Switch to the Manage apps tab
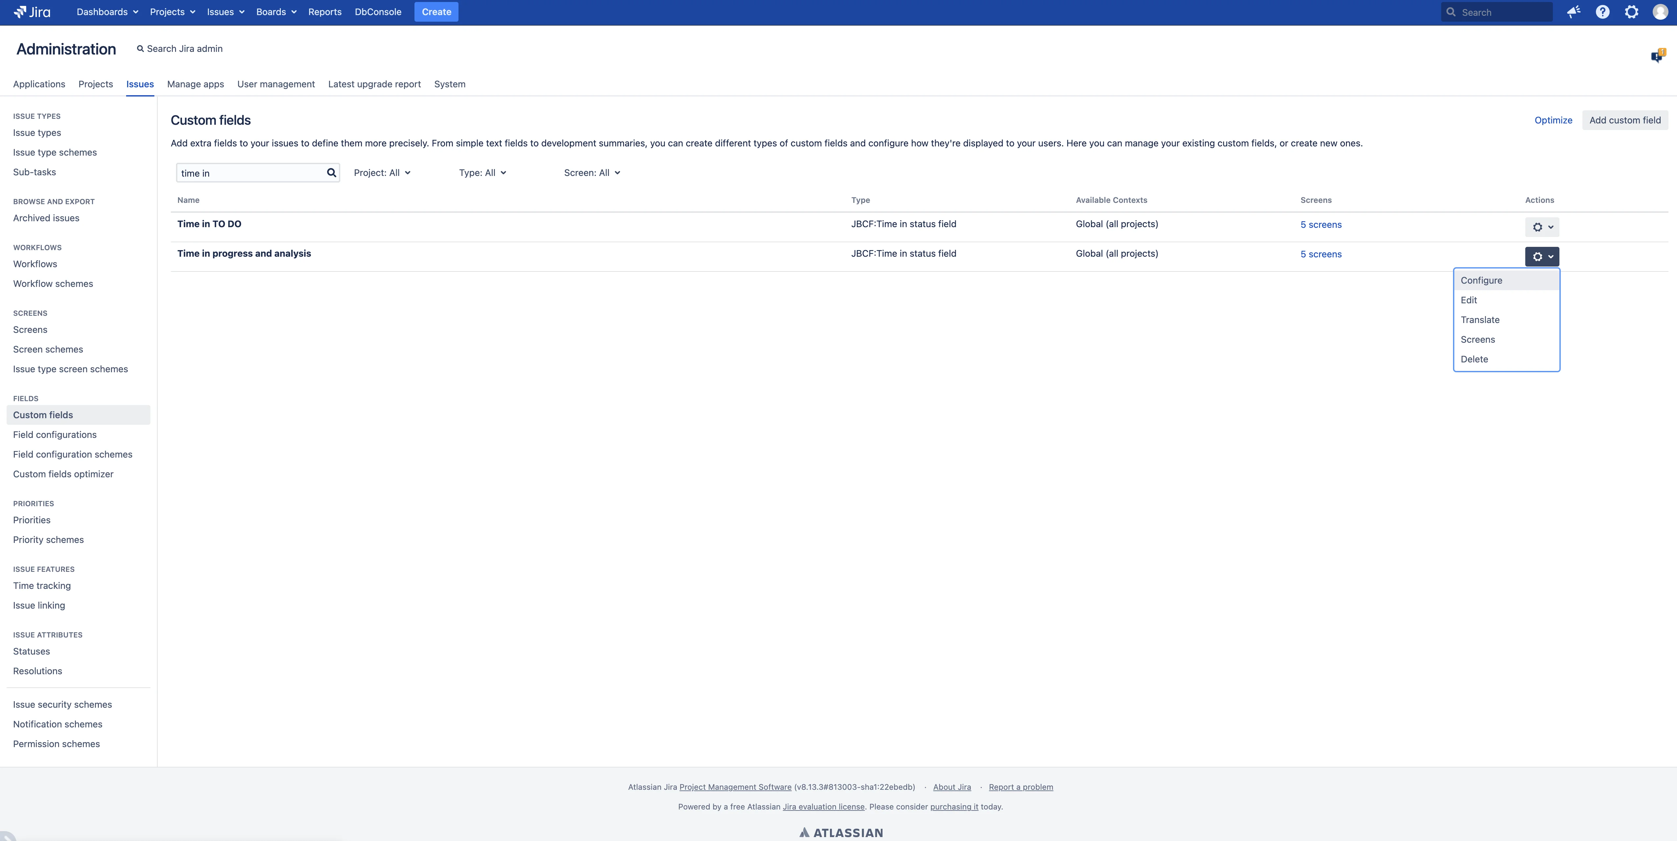 coord(195,84)
